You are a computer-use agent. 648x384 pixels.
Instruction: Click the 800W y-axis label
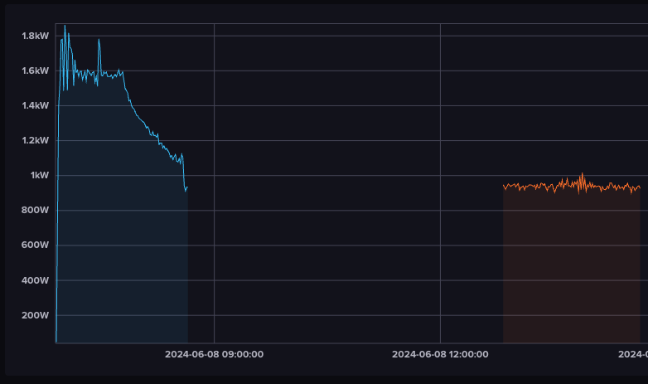click(x=35, y=210)
